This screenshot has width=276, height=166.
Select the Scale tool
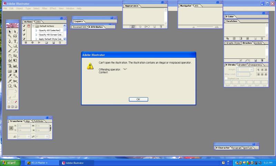15,56
